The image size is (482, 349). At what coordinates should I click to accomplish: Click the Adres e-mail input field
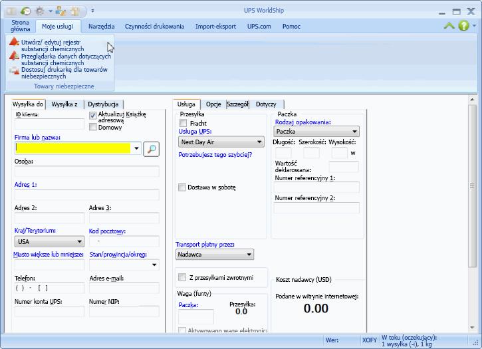[x=124, y=288]
